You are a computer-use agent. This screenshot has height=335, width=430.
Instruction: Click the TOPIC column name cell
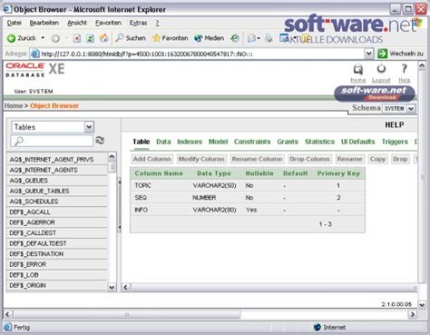tap(142, 185)
